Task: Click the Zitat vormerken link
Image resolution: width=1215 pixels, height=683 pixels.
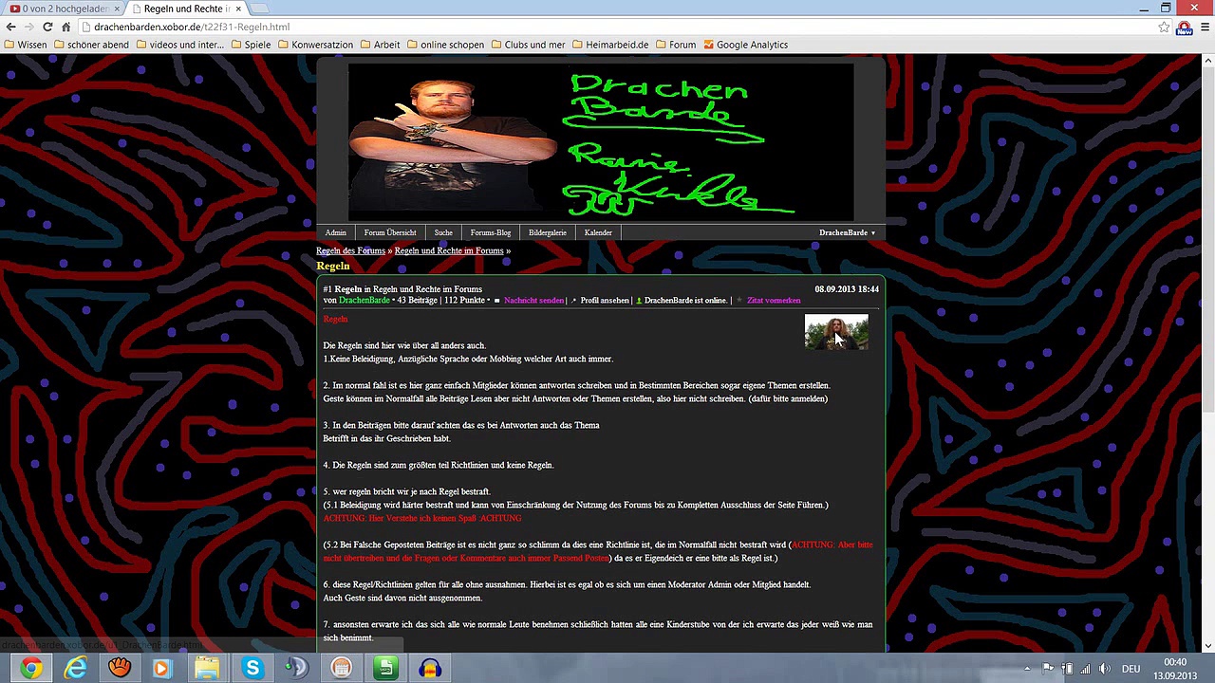Action: click(773, 301)
